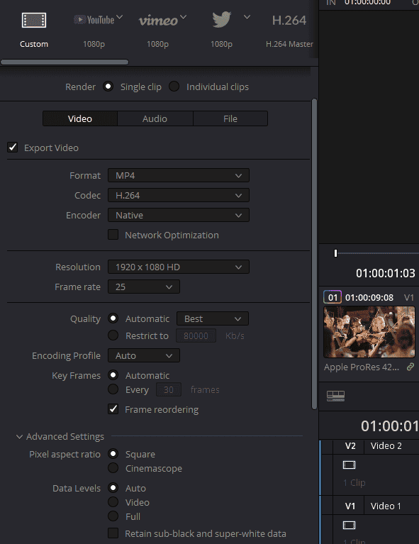Select Cinemascope pixel aspect ratio
Screen dimensions: 419x544
[113, 468]
